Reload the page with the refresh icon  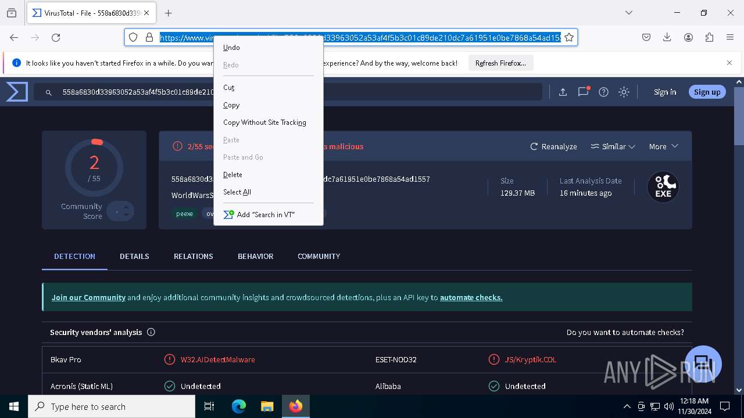[x=56, y=37]
